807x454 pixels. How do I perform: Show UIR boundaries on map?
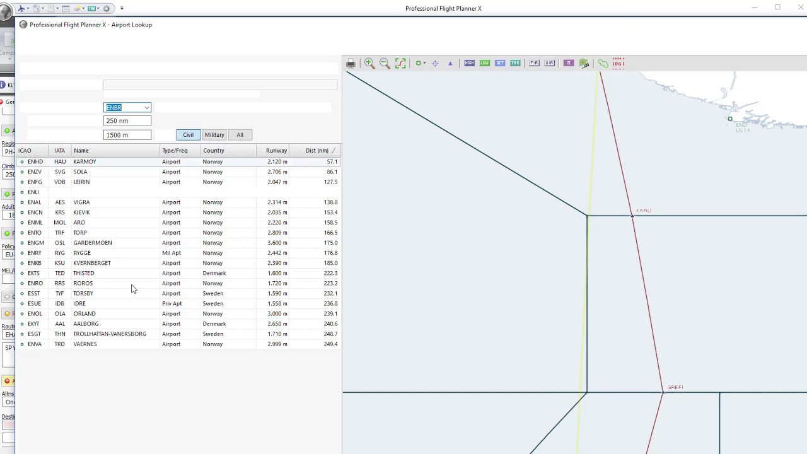click(x=549, y=63)
